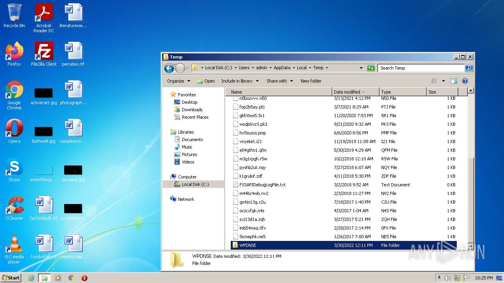The width and height of the screenshot is (504, 283).
Task: Expand the dropdown arrow after Temp breadcrumb
Action: tap(327, 68)
